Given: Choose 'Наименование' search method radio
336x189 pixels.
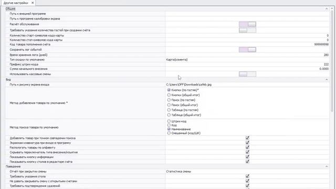Looking at the screenshot, I should point(169,129).
